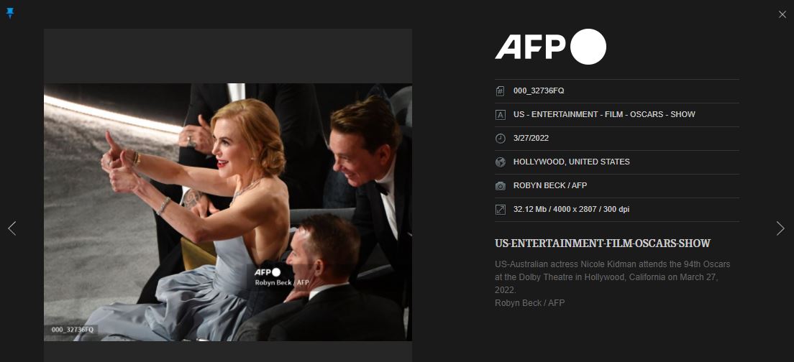Click the blue pin icon
This screenshot has height=362, width=794.
[10, 14]
